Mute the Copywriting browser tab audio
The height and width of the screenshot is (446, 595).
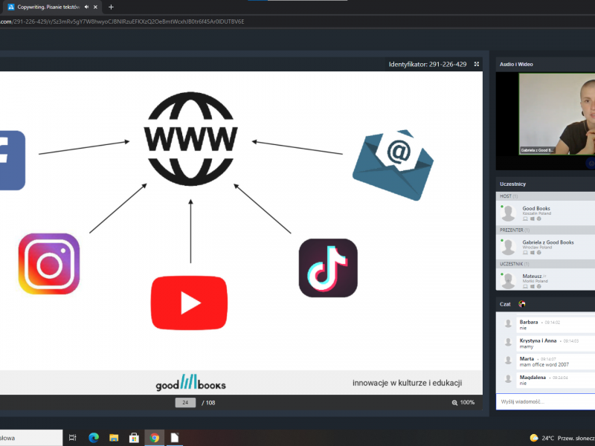86,7
